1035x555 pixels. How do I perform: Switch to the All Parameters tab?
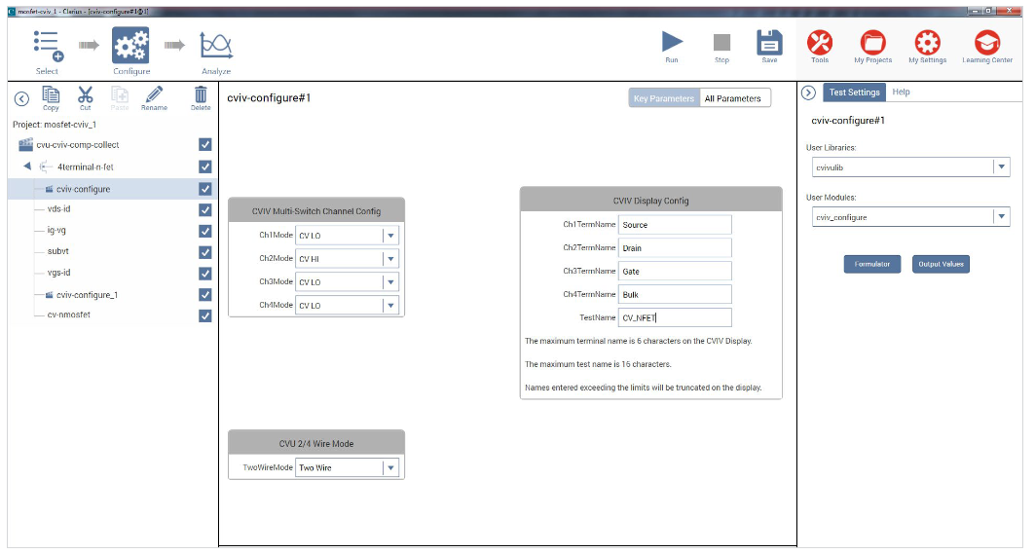[732, 98]
